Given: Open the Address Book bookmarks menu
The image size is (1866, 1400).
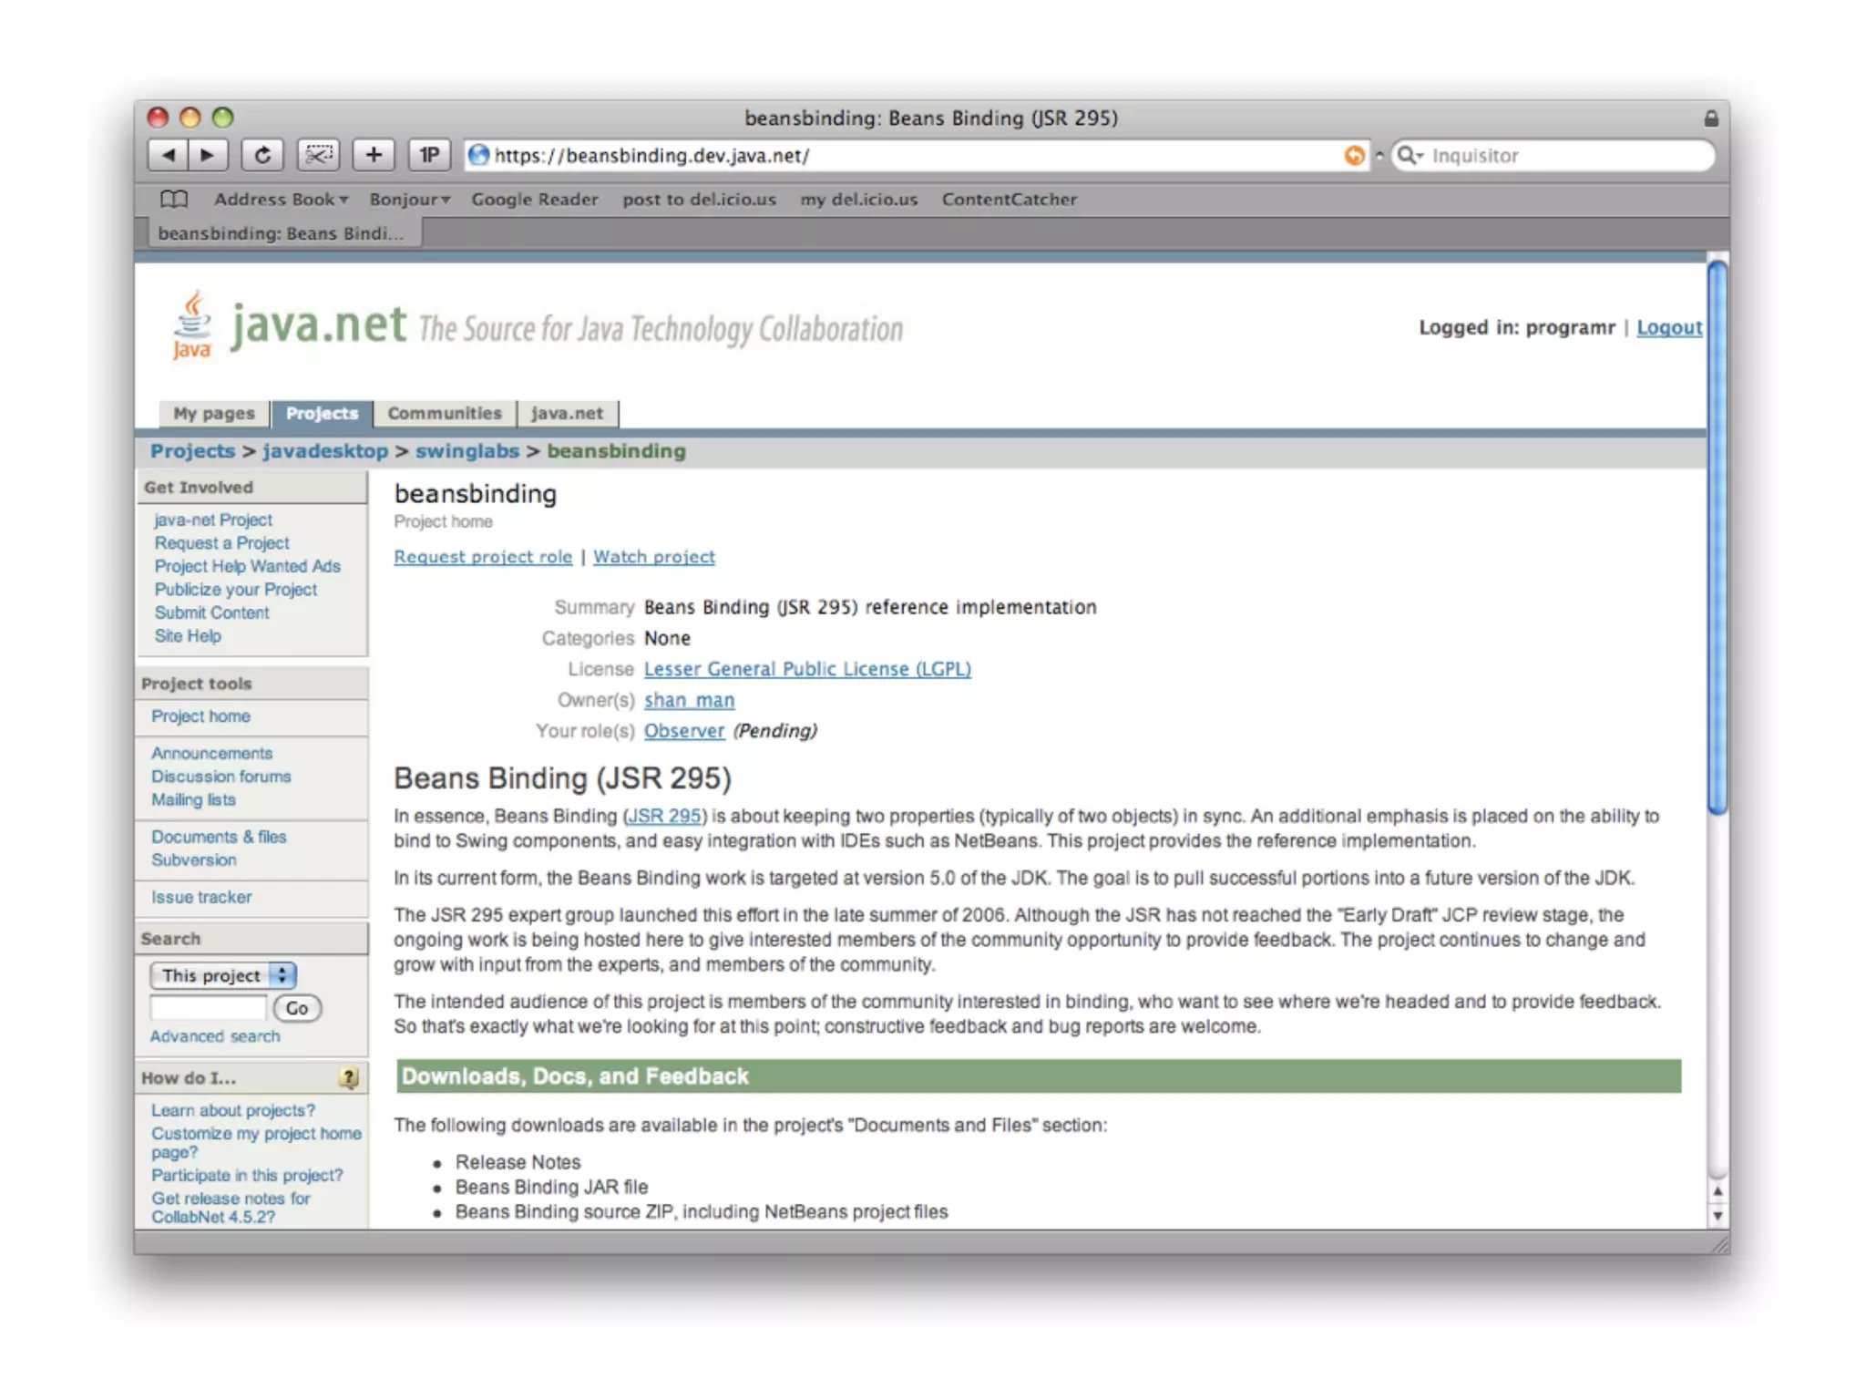Looking at the screenshot, I should coord(281,199).
